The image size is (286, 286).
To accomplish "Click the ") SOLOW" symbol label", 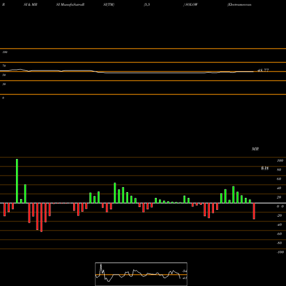I will click(190, 5).
